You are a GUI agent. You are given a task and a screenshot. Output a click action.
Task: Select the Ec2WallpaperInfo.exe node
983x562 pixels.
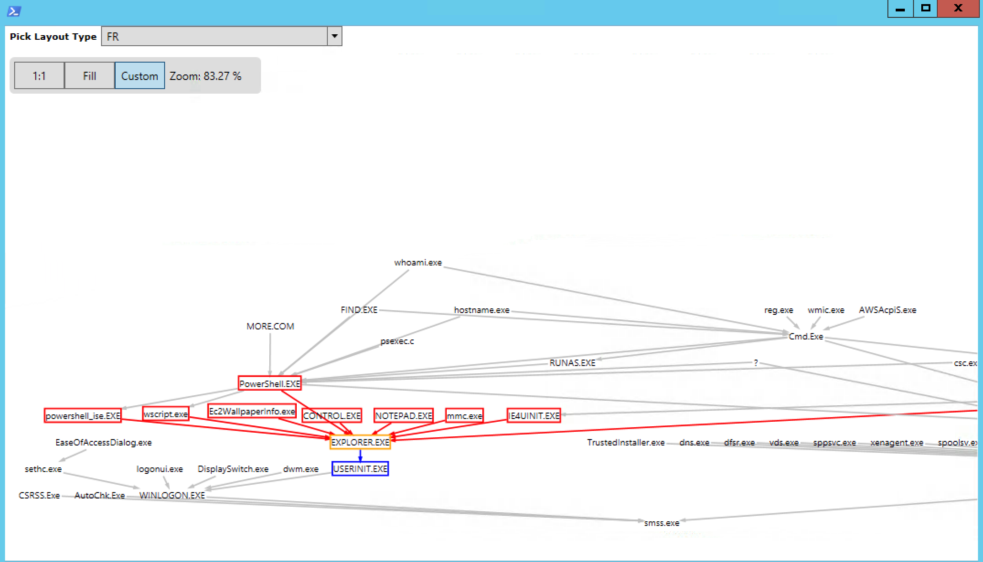coord(252,411)
